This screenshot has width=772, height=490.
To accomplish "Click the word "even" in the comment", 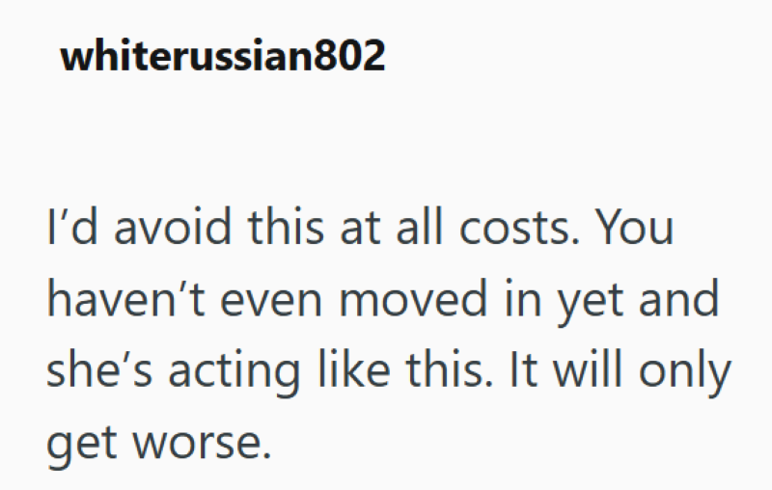I will click(x=271, y=301).
